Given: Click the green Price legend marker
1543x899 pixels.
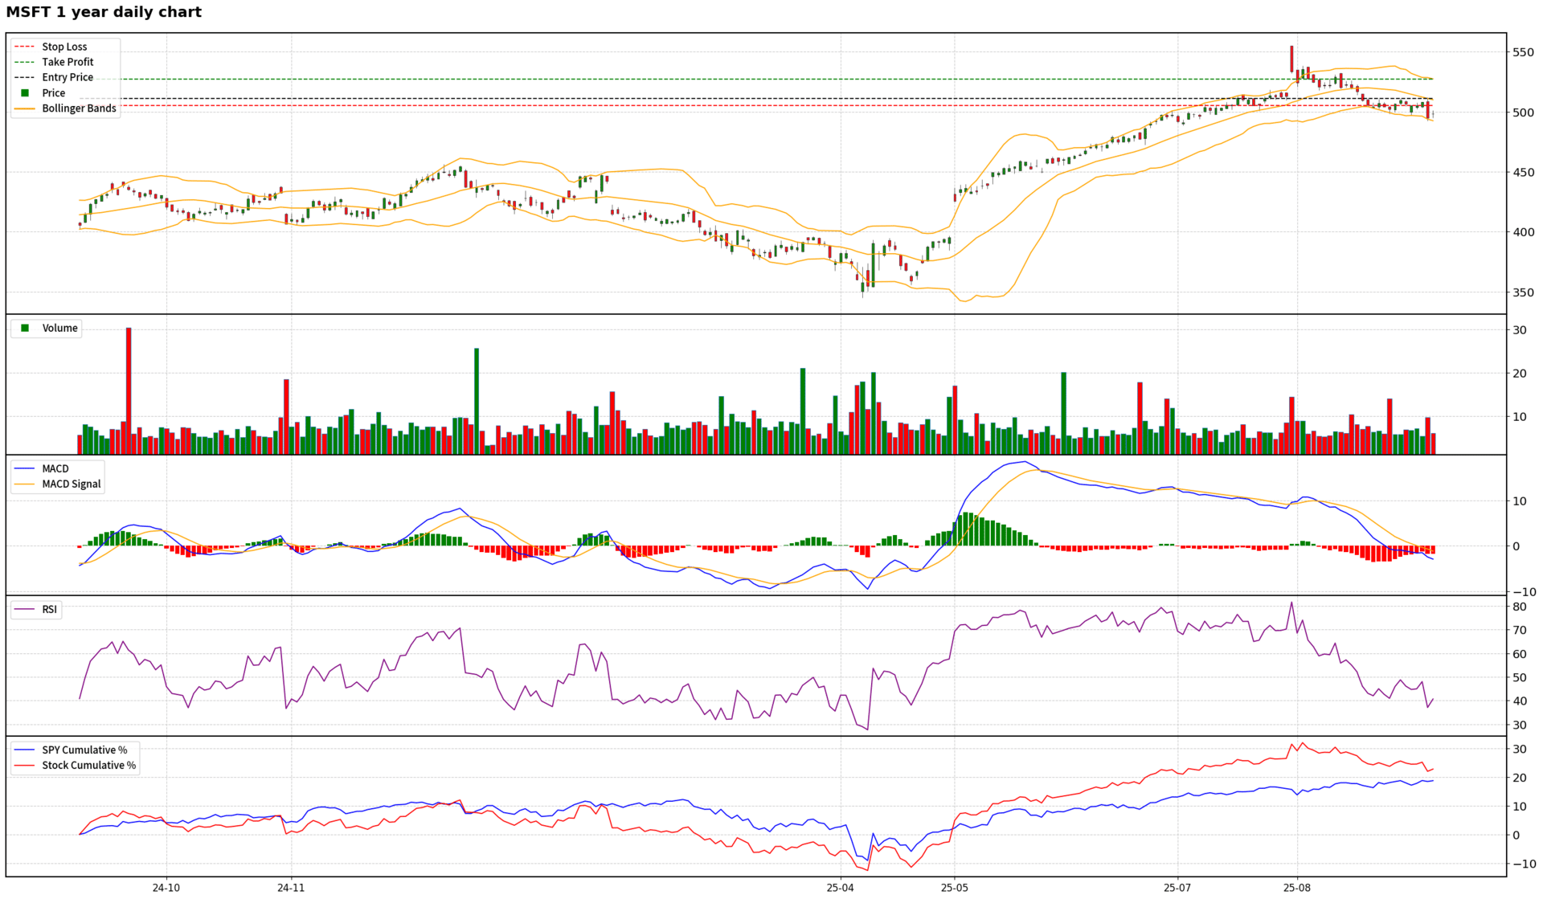Looking at the screenshot, I should 25,93.
